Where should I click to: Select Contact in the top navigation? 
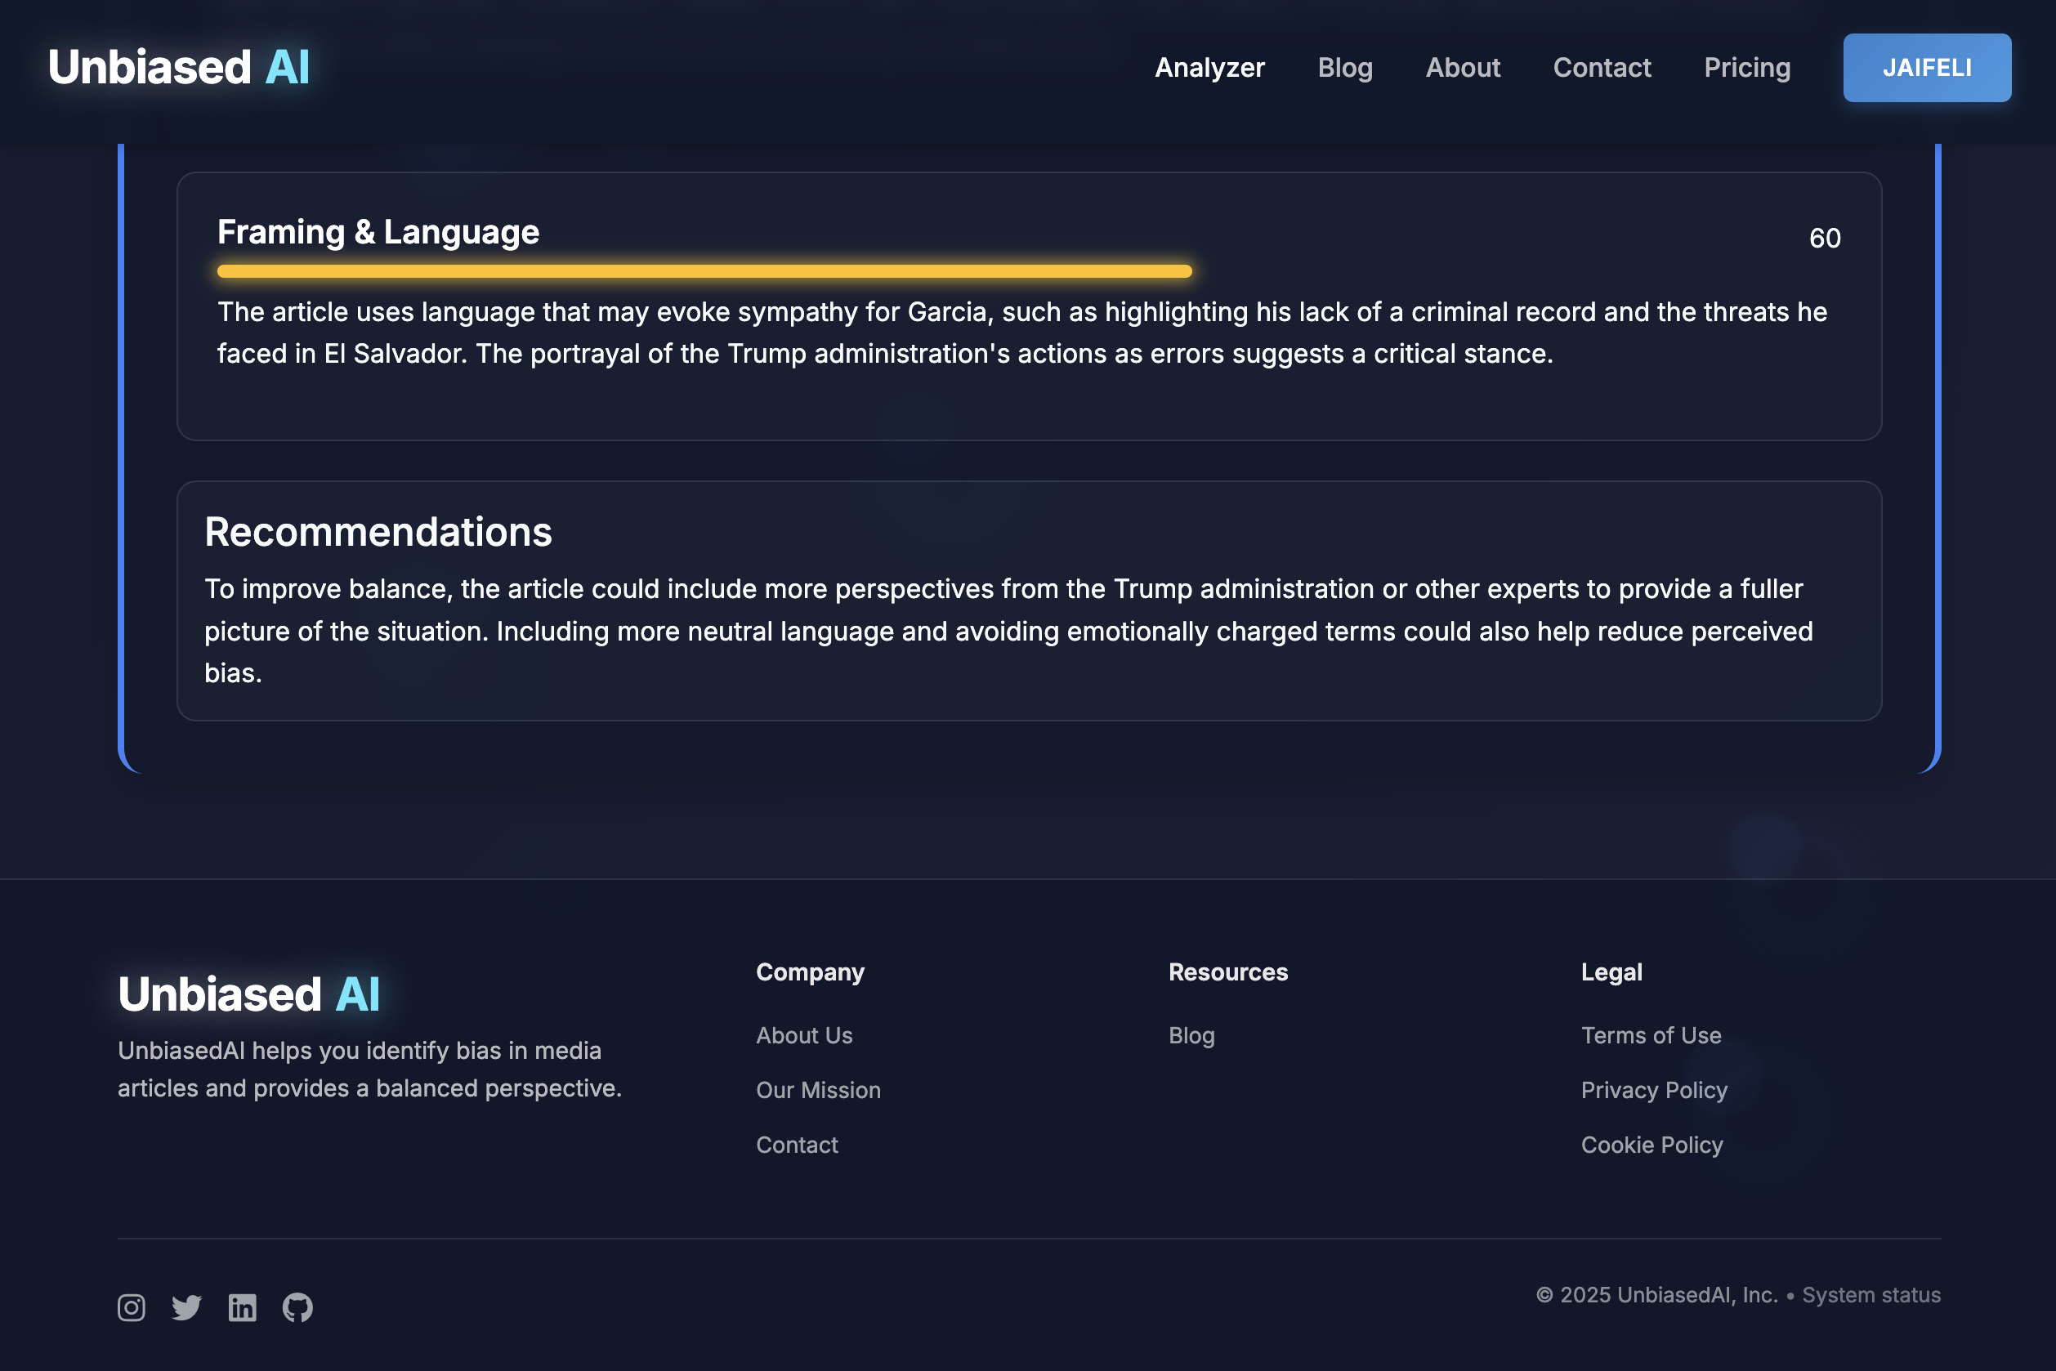1602,67
